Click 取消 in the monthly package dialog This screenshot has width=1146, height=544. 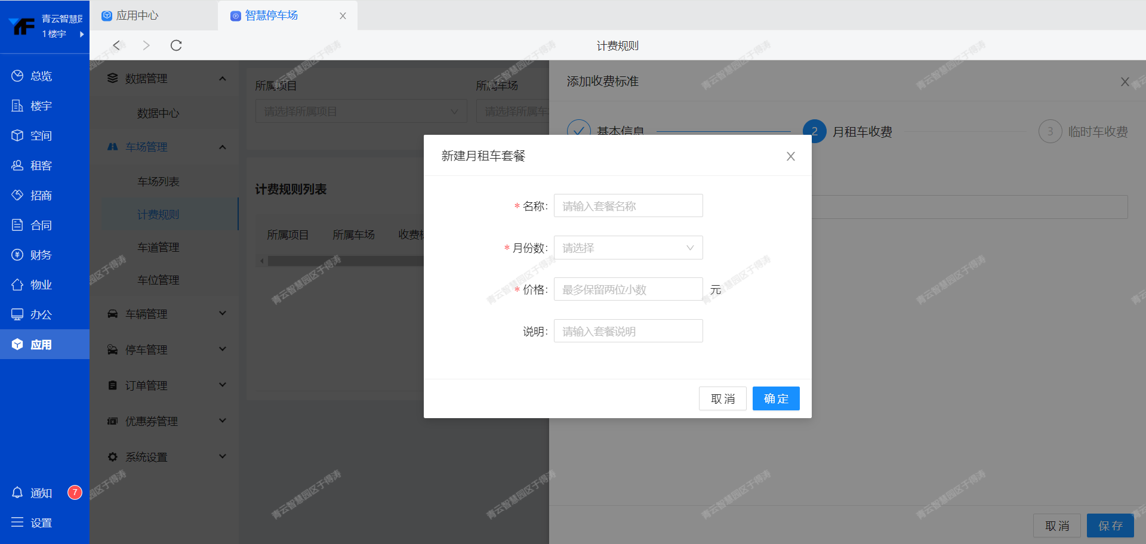pyautogui.click(x=722, y=398)
